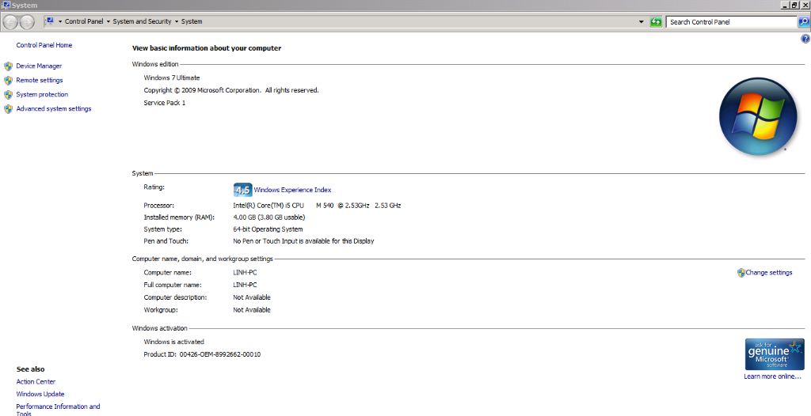811x416 pixels.
Task: Open Remote settings link
Action: [x=40, y=81]
